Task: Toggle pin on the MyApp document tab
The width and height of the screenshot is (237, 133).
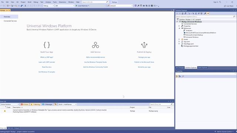Action: pyautogui.click(x=7, y=10)
